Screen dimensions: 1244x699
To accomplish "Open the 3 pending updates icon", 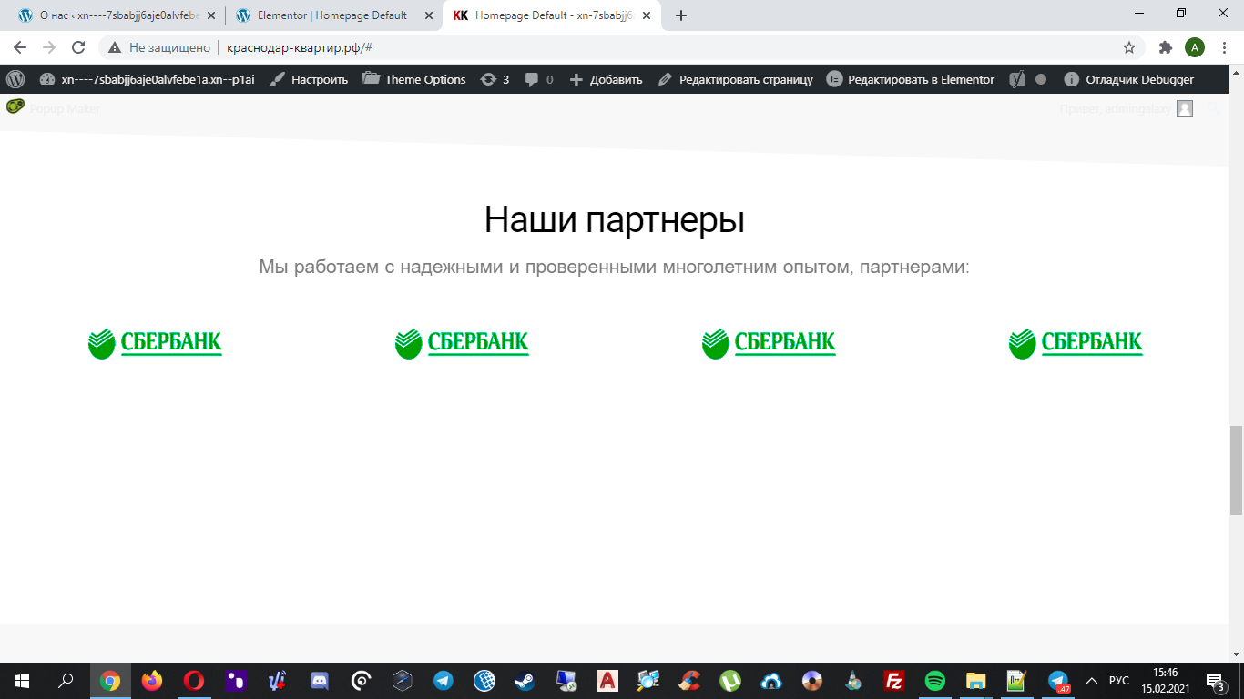I will tap(495, 79).
